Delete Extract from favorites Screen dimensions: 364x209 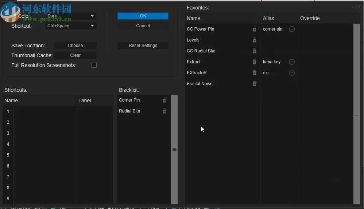point(255,62)
